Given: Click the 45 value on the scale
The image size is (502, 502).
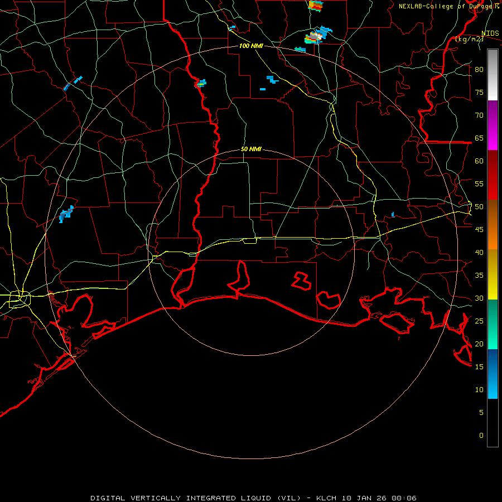Looking at the screenshot, I should point(479,230).
